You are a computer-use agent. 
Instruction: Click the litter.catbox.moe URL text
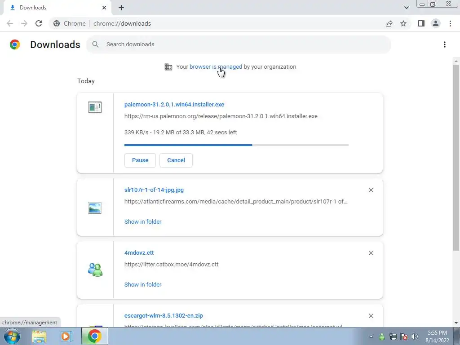tap(171, 264)
